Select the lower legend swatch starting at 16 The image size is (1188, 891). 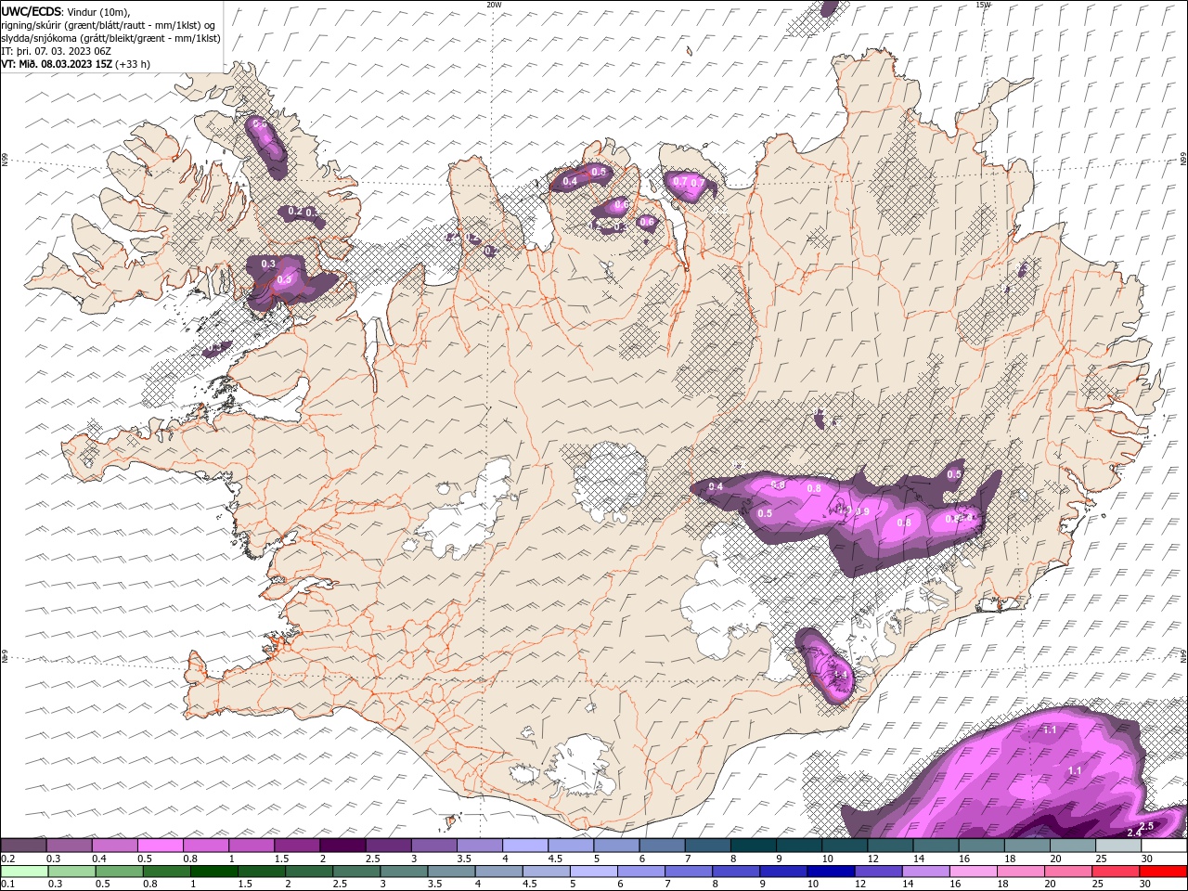(972, 872)
